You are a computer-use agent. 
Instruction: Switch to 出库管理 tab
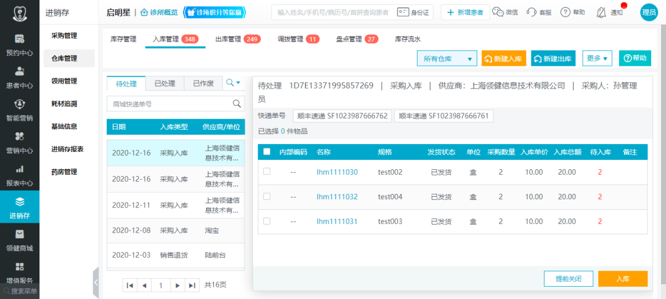[x=238, y=39]
